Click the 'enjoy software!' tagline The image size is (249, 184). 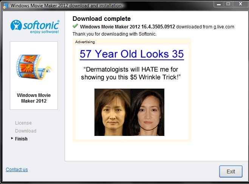tap(45, 32)
